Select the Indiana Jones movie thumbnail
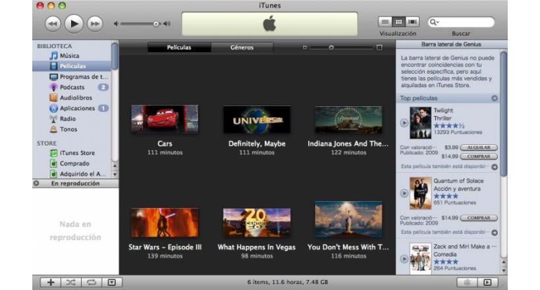This screenshot has width=540, height=290. [348, 120]
